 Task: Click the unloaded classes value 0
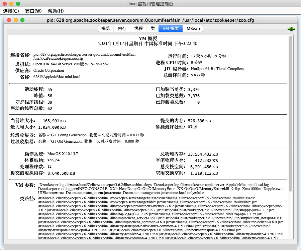[x=198, y=102]
